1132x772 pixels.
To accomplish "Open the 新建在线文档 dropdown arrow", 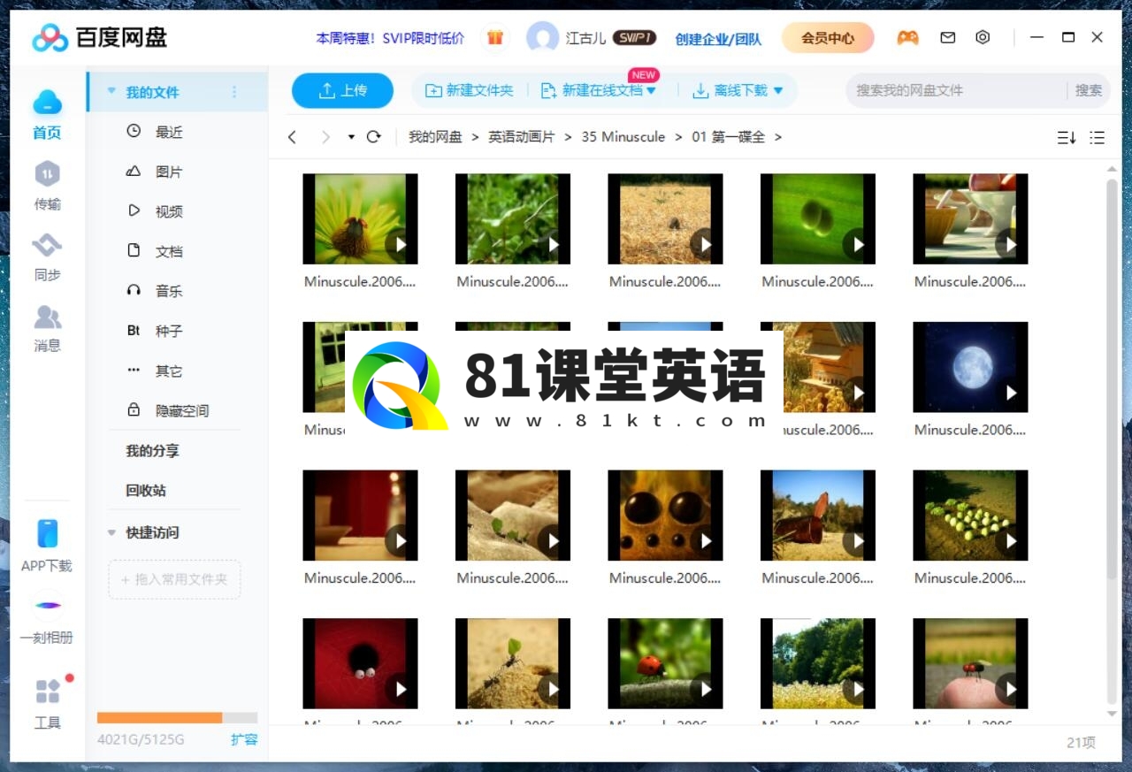I will (x=652, y=90).
